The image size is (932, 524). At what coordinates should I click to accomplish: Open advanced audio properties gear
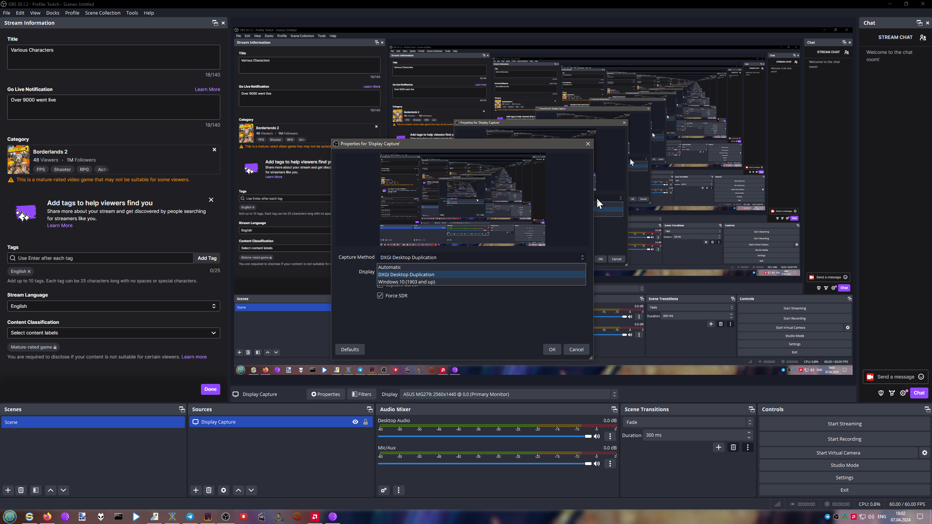(384, 490)
